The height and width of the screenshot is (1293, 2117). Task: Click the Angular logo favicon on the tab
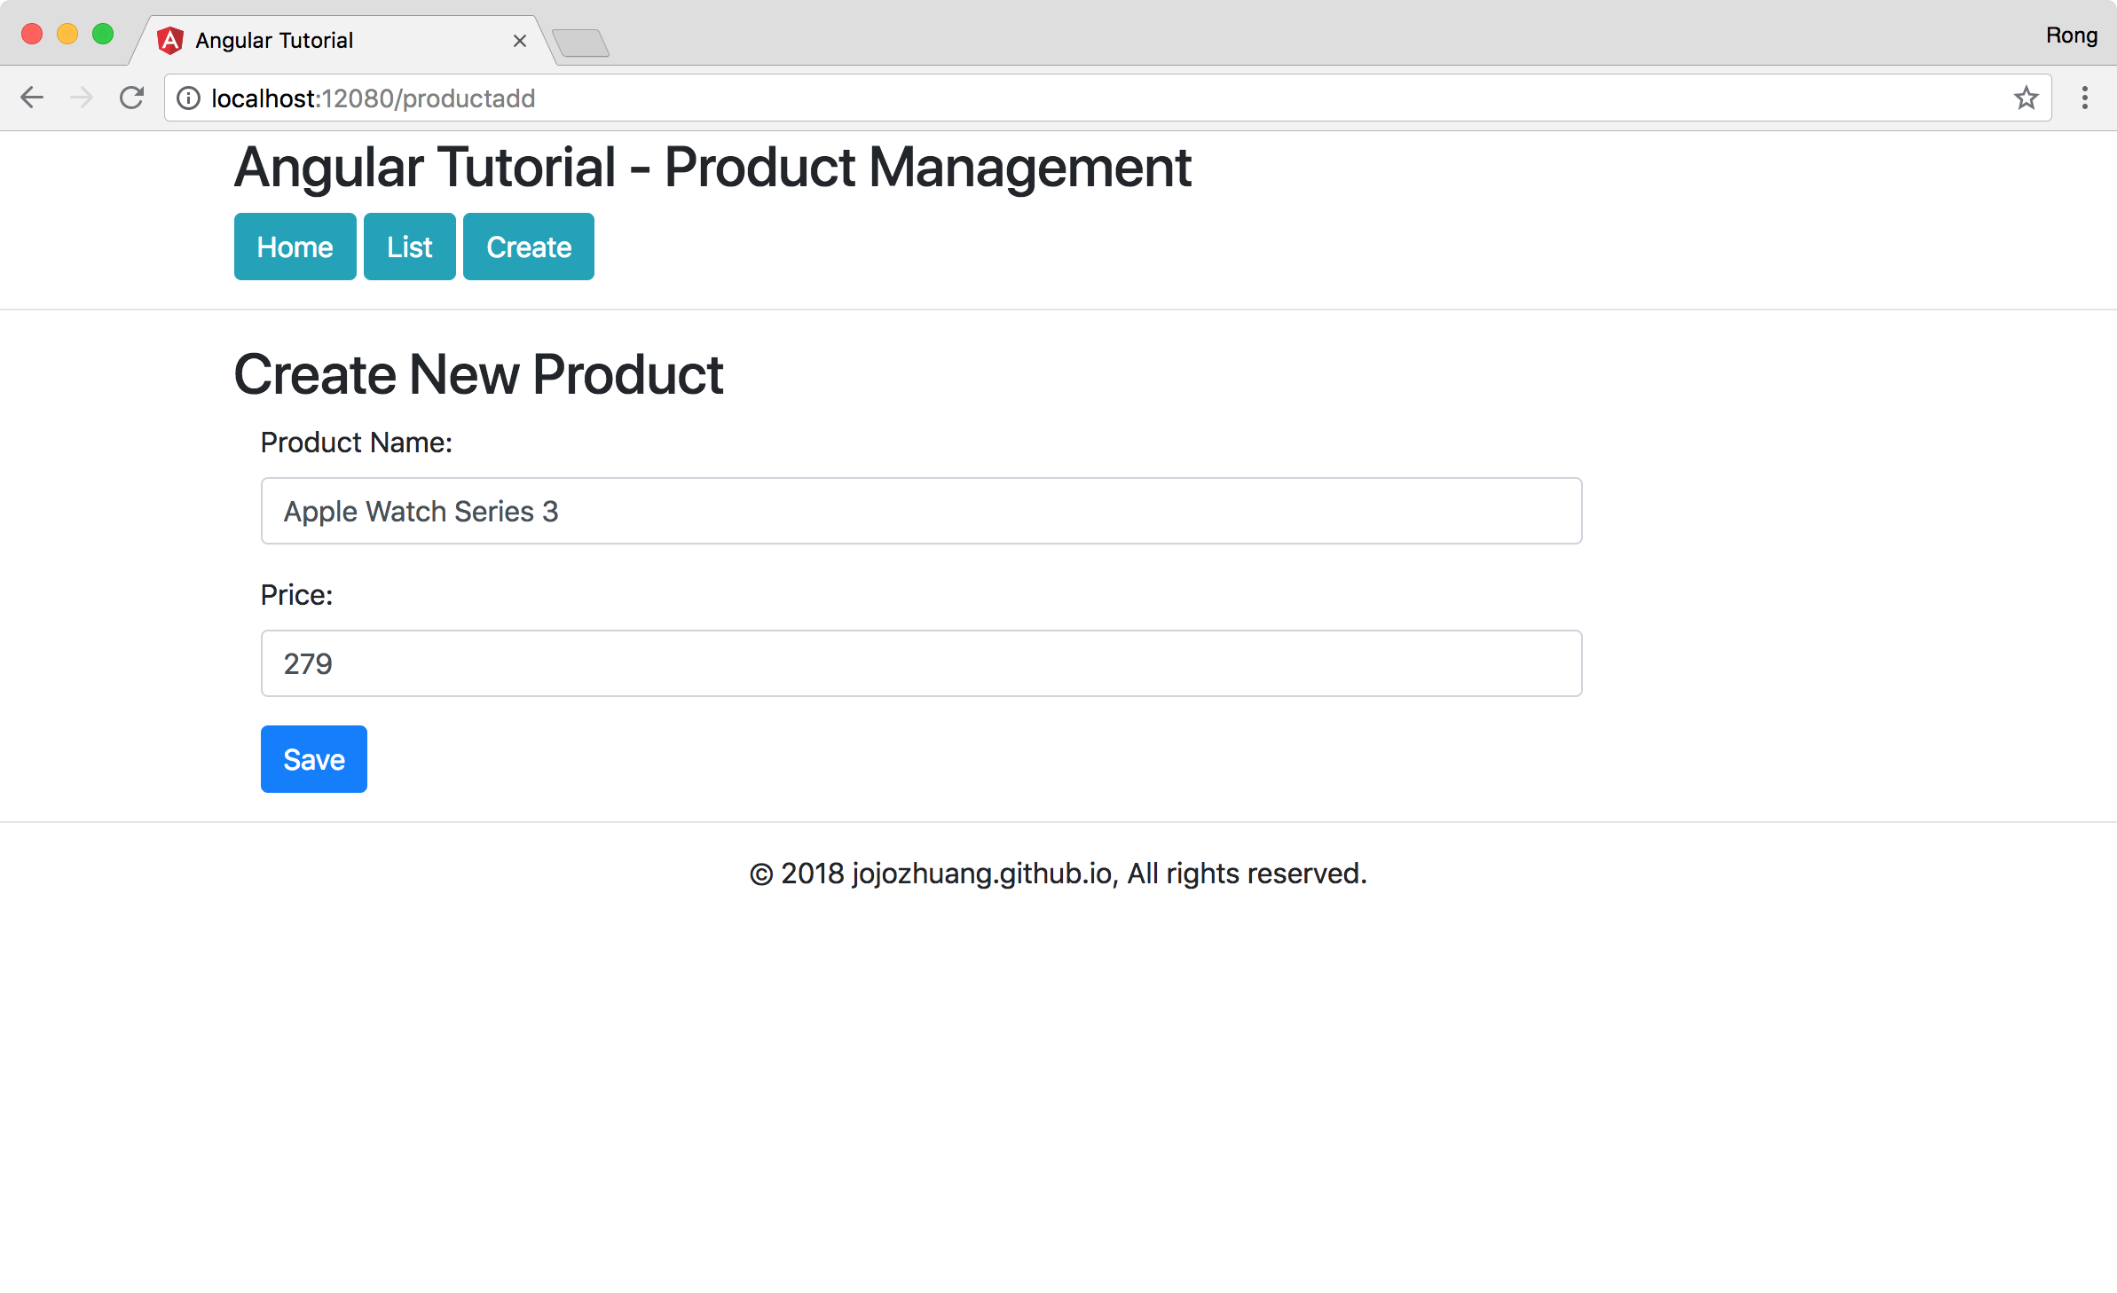pos(169,40)
